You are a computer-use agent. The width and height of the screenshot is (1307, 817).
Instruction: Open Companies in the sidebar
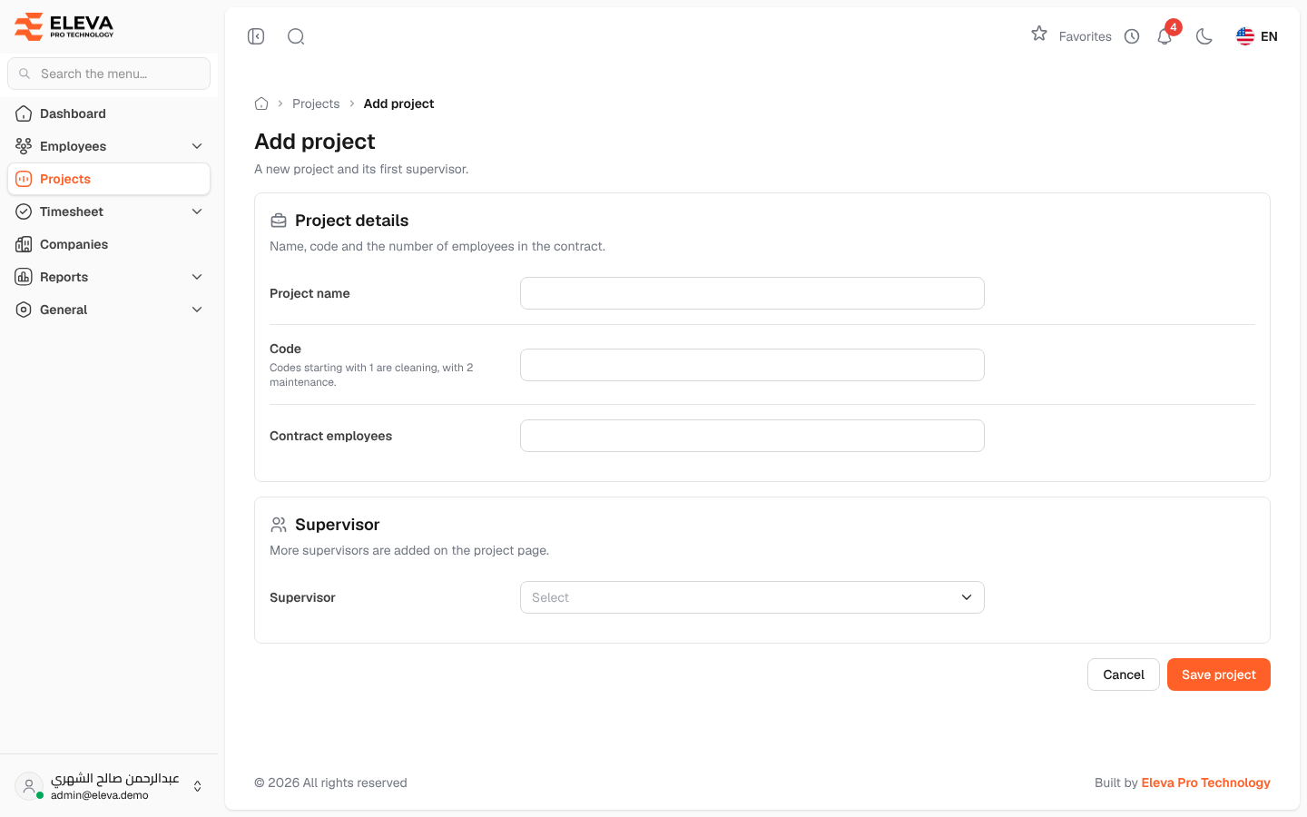click(x=109, y=244)
